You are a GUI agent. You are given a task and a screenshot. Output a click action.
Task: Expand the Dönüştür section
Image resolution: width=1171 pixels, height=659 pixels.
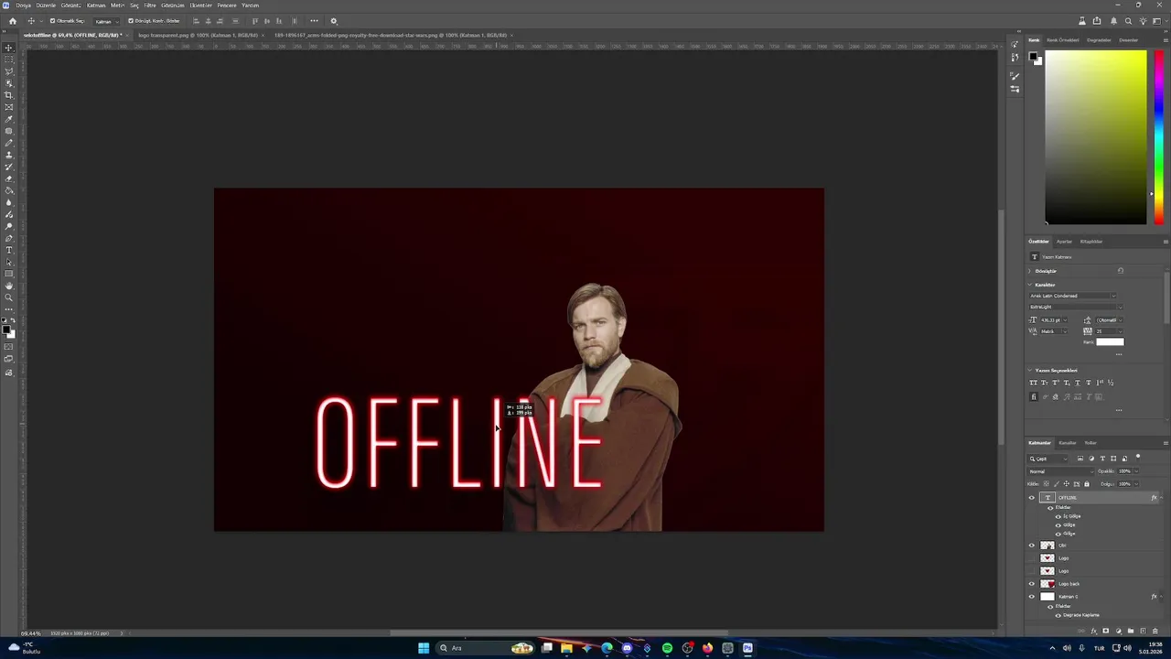(1029, 271)
